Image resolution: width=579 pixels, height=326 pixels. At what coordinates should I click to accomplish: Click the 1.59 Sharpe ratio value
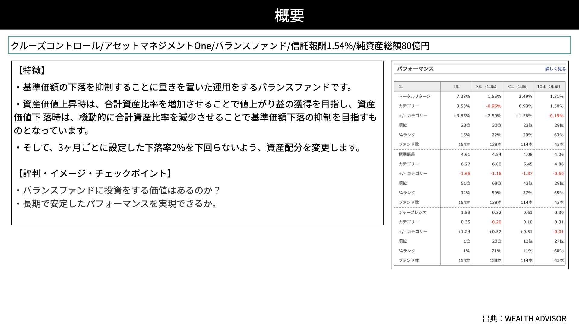coord(465,213)
